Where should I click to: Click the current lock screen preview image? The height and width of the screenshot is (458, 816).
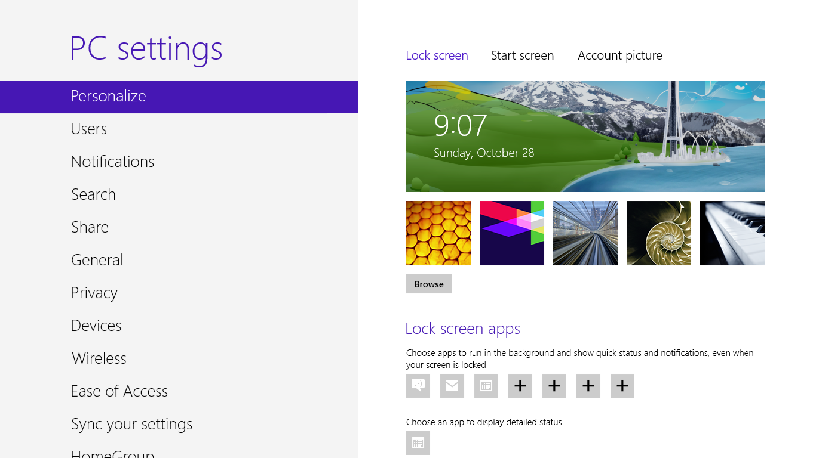(x=585, y=136)
